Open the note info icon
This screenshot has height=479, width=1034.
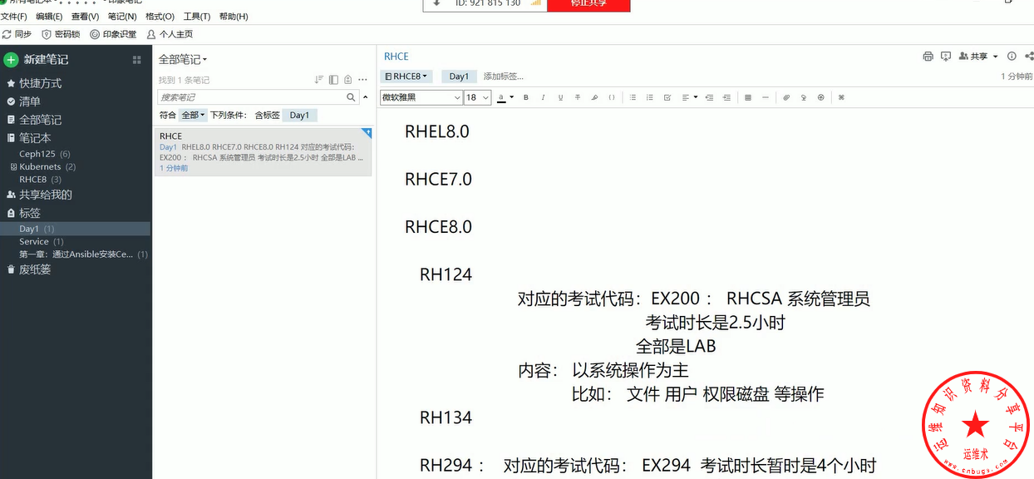coord(1012,57)
